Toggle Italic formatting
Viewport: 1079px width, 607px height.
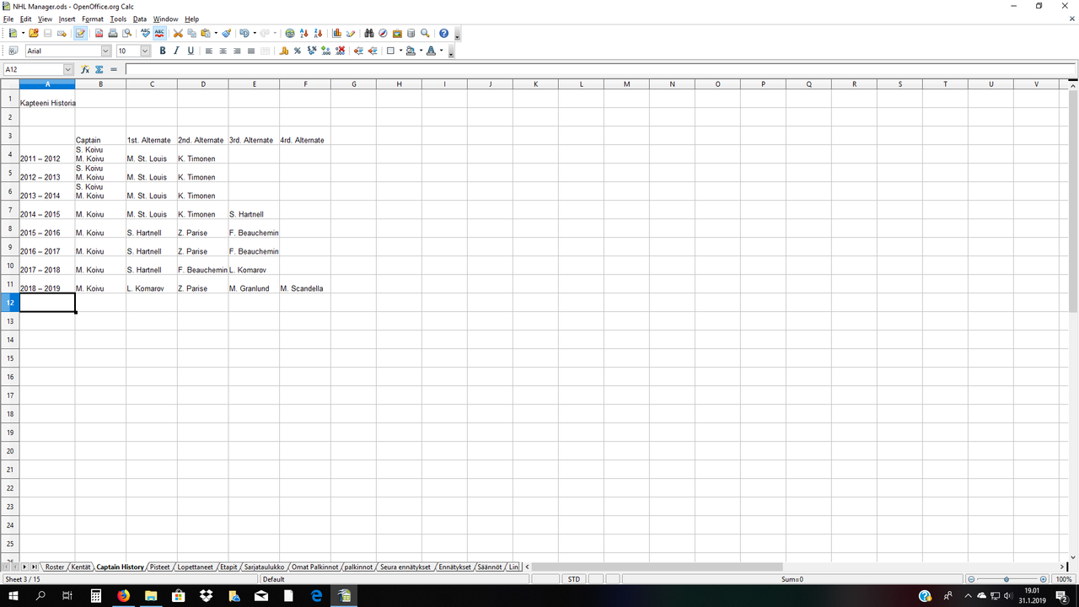(176, 51)
